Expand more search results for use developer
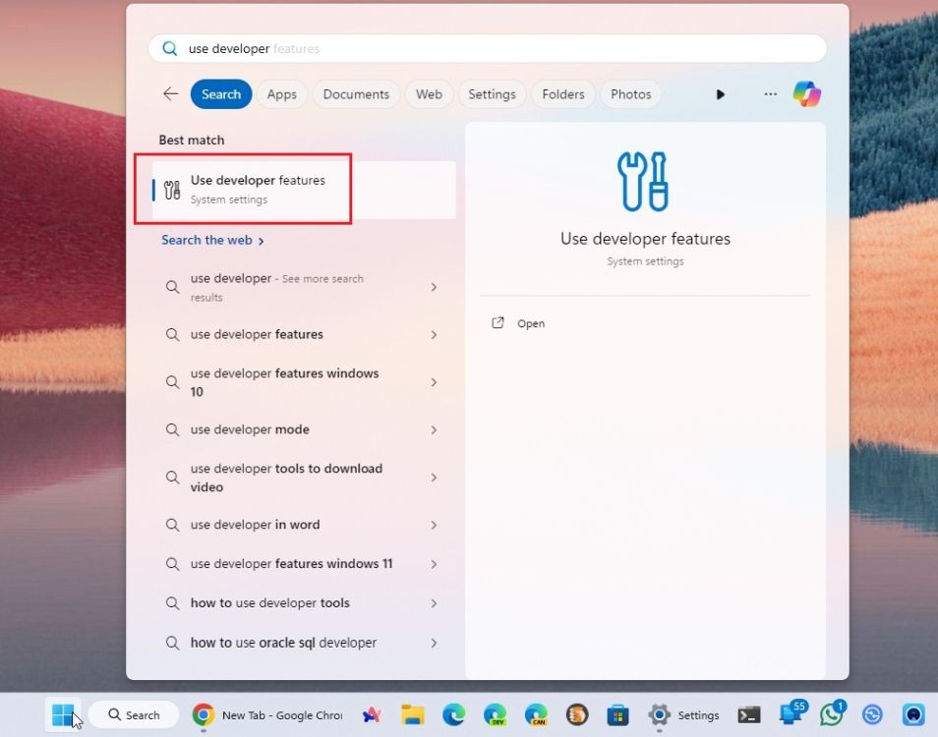Image resolution: width=938 pixels, height=737 pixels. click(x=434, y=287)
